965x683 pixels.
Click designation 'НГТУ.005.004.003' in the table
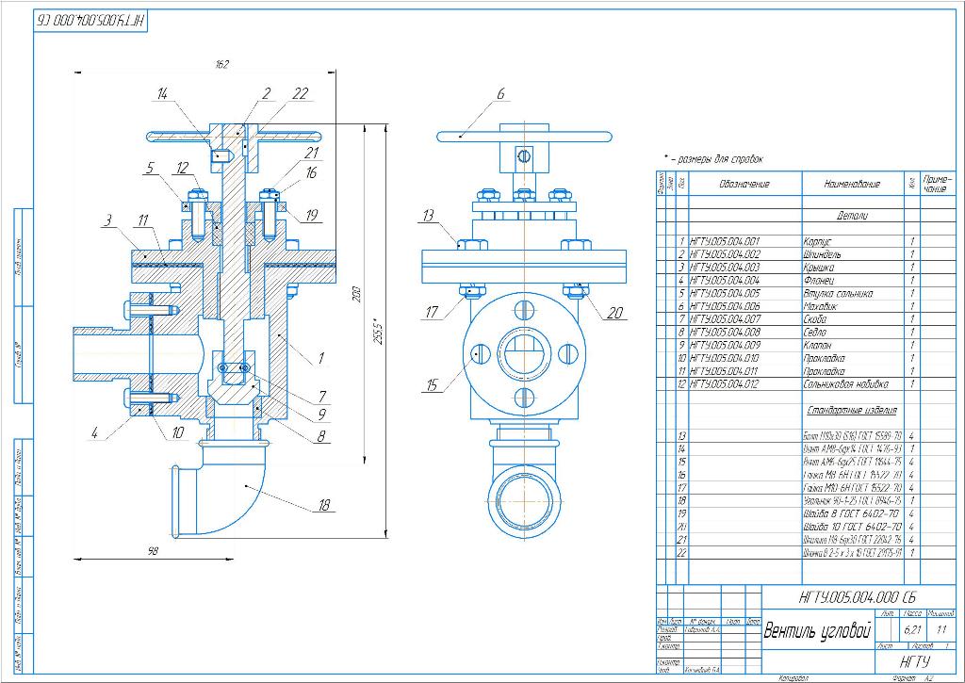click(725, 268)
